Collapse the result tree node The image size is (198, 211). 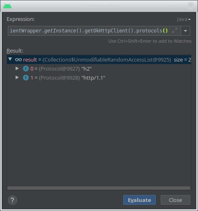tap(10, 59)
